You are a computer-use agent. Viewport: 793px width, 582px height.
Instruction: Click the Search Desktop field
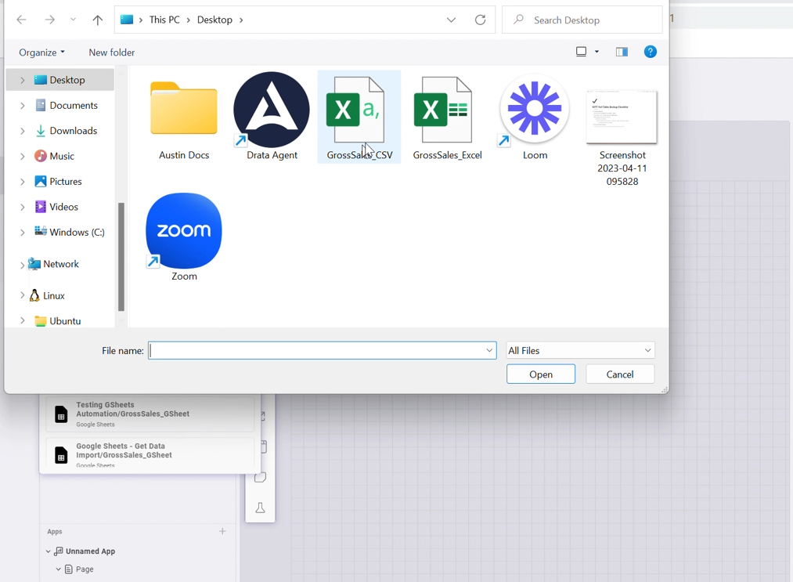(582, 20)
